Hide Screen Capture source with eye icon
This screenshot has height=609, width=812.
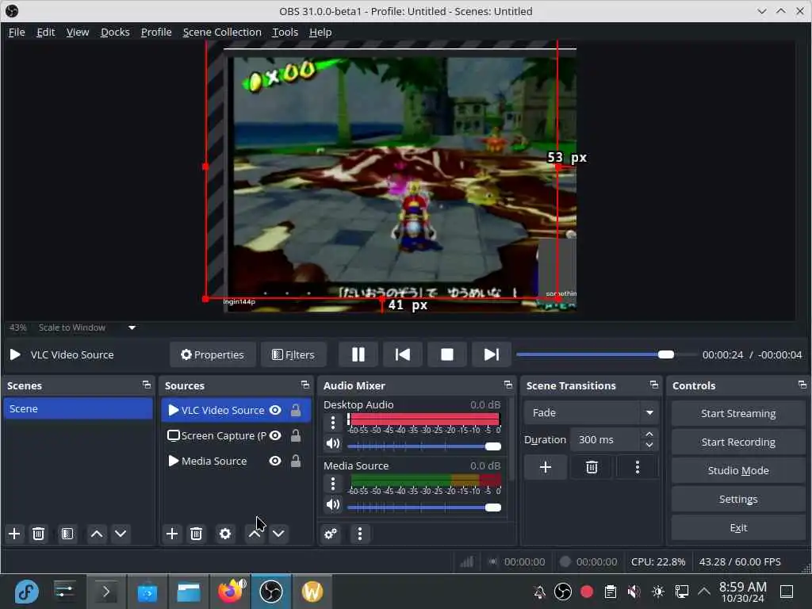pos(275,435)
